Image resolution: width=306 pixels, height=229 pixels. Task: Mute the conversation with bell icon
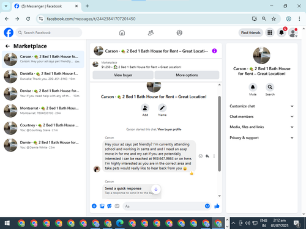click(253, 87)
